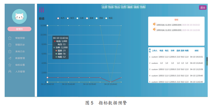Click the purple three-bar sidebar icon
Viewport: 217px width, 108px height.
42,10
